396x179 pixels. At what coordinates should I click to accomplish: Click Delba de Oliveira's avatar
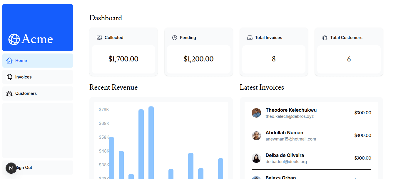click(x=256, y=158)
